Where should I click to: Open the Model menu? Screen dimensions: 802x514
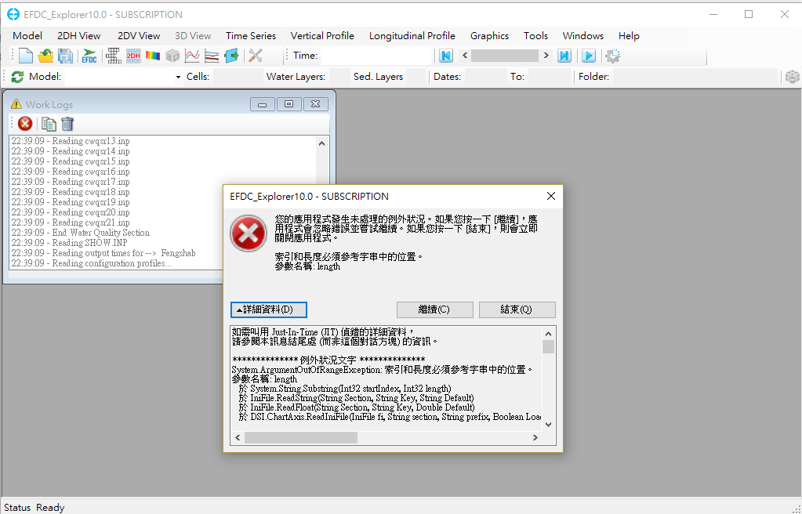coord(27,36)
